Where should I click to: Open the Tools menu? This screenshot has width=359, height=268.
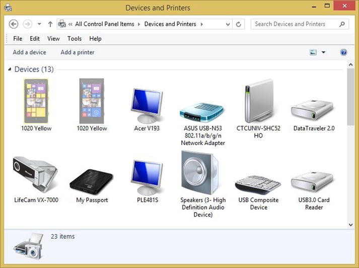[x=75, y=38]
